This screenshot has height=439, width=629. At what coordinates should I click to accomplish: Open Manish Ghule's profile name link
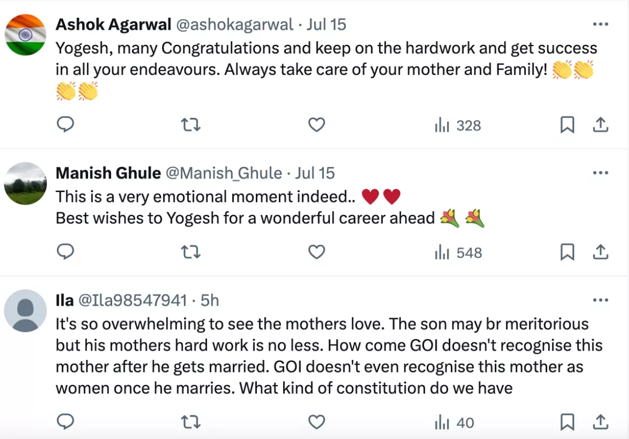[108, 173]
